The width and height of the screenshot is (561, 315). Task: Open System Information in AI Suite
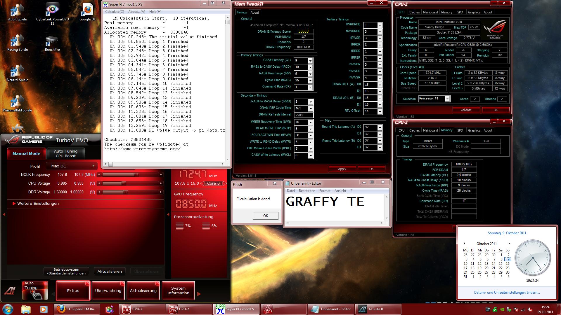178,290
